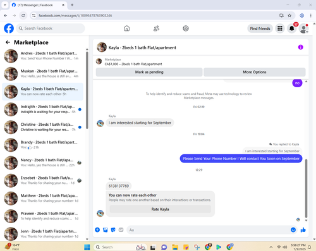Click the sent 'Please Send Your Phone Number' message
Image resolution: width=316 pixels, height=251 pixels.
[x=241, y=159]
